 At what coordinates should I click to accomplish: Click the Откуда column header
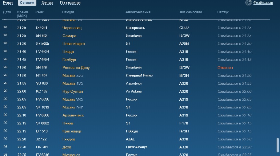(x=68, y=12)
